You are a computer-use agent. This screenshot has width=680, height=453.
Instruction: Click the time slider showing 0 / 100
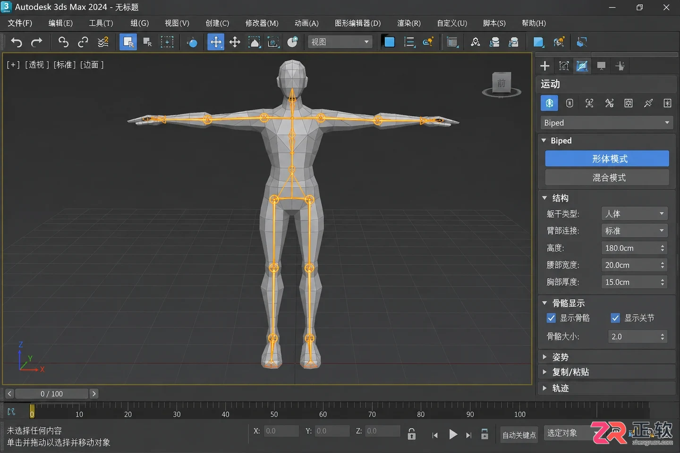(51, 394)
